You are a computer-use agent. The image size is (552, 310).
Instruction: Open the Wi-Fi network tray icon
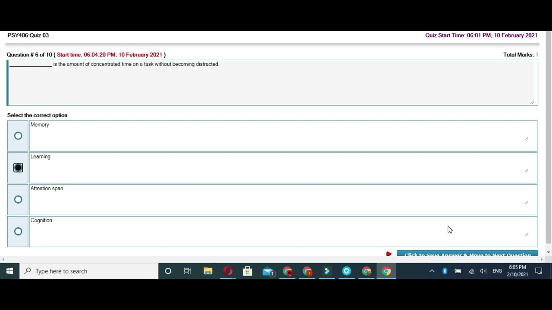coord(471,271)
